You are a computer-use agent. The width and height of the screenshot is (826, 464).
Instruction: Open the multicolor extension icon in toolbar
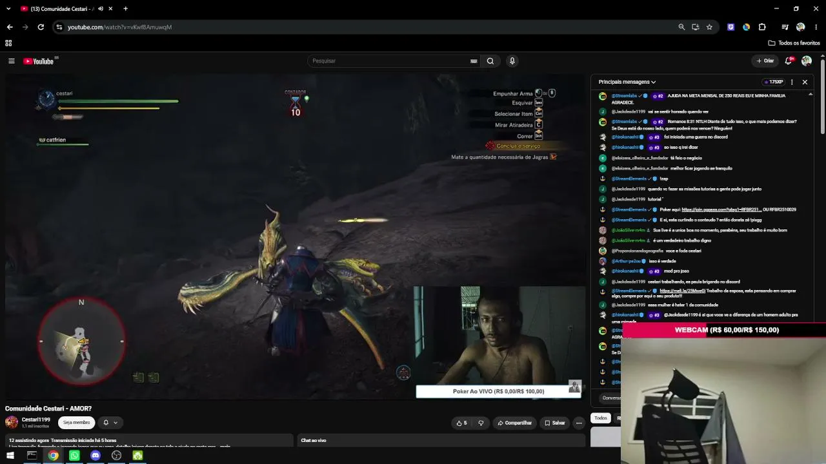click(746, 27)
